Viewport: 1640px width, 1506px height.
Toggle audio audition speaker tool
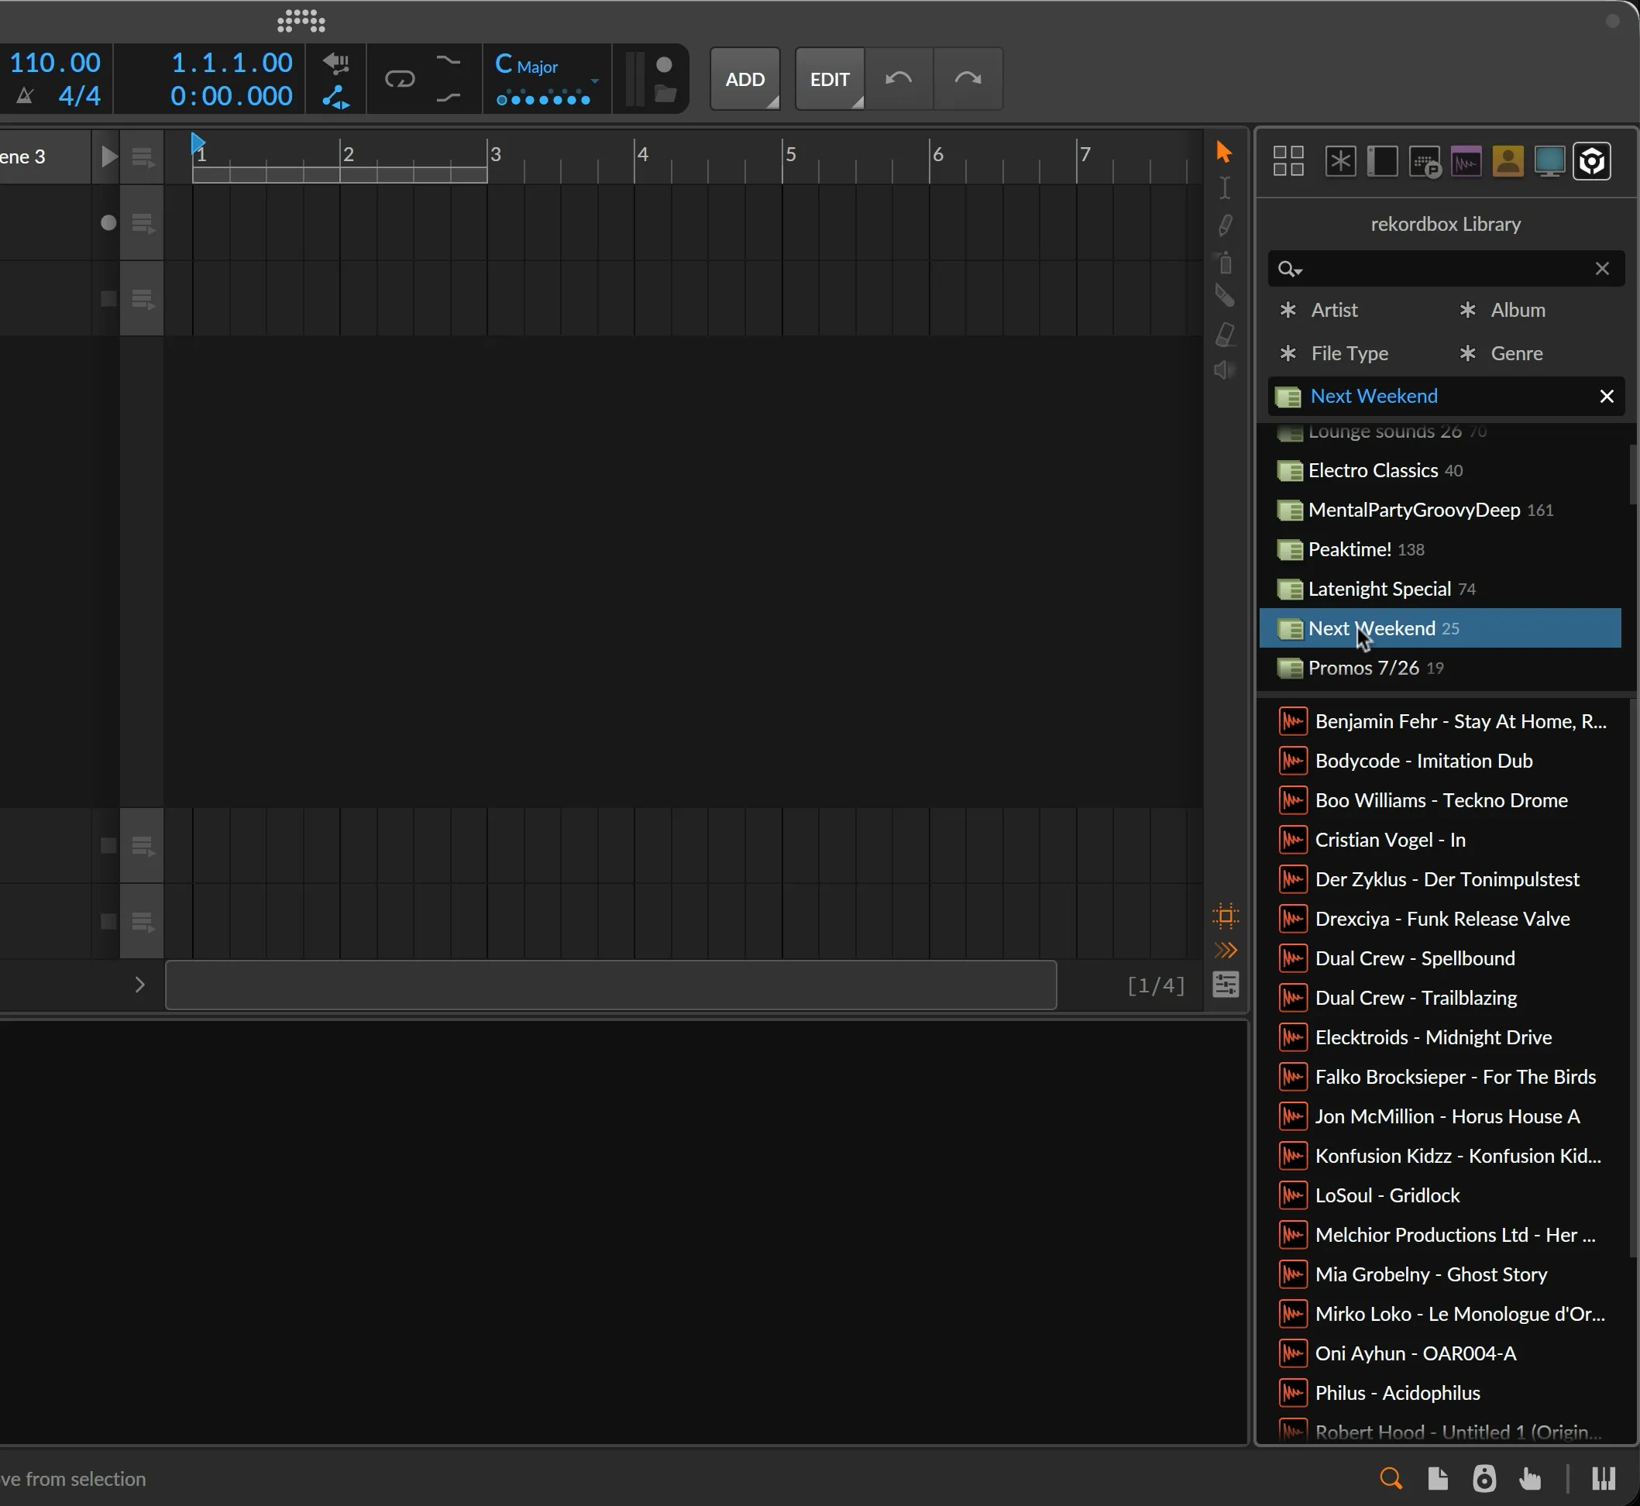point(1225,371)
